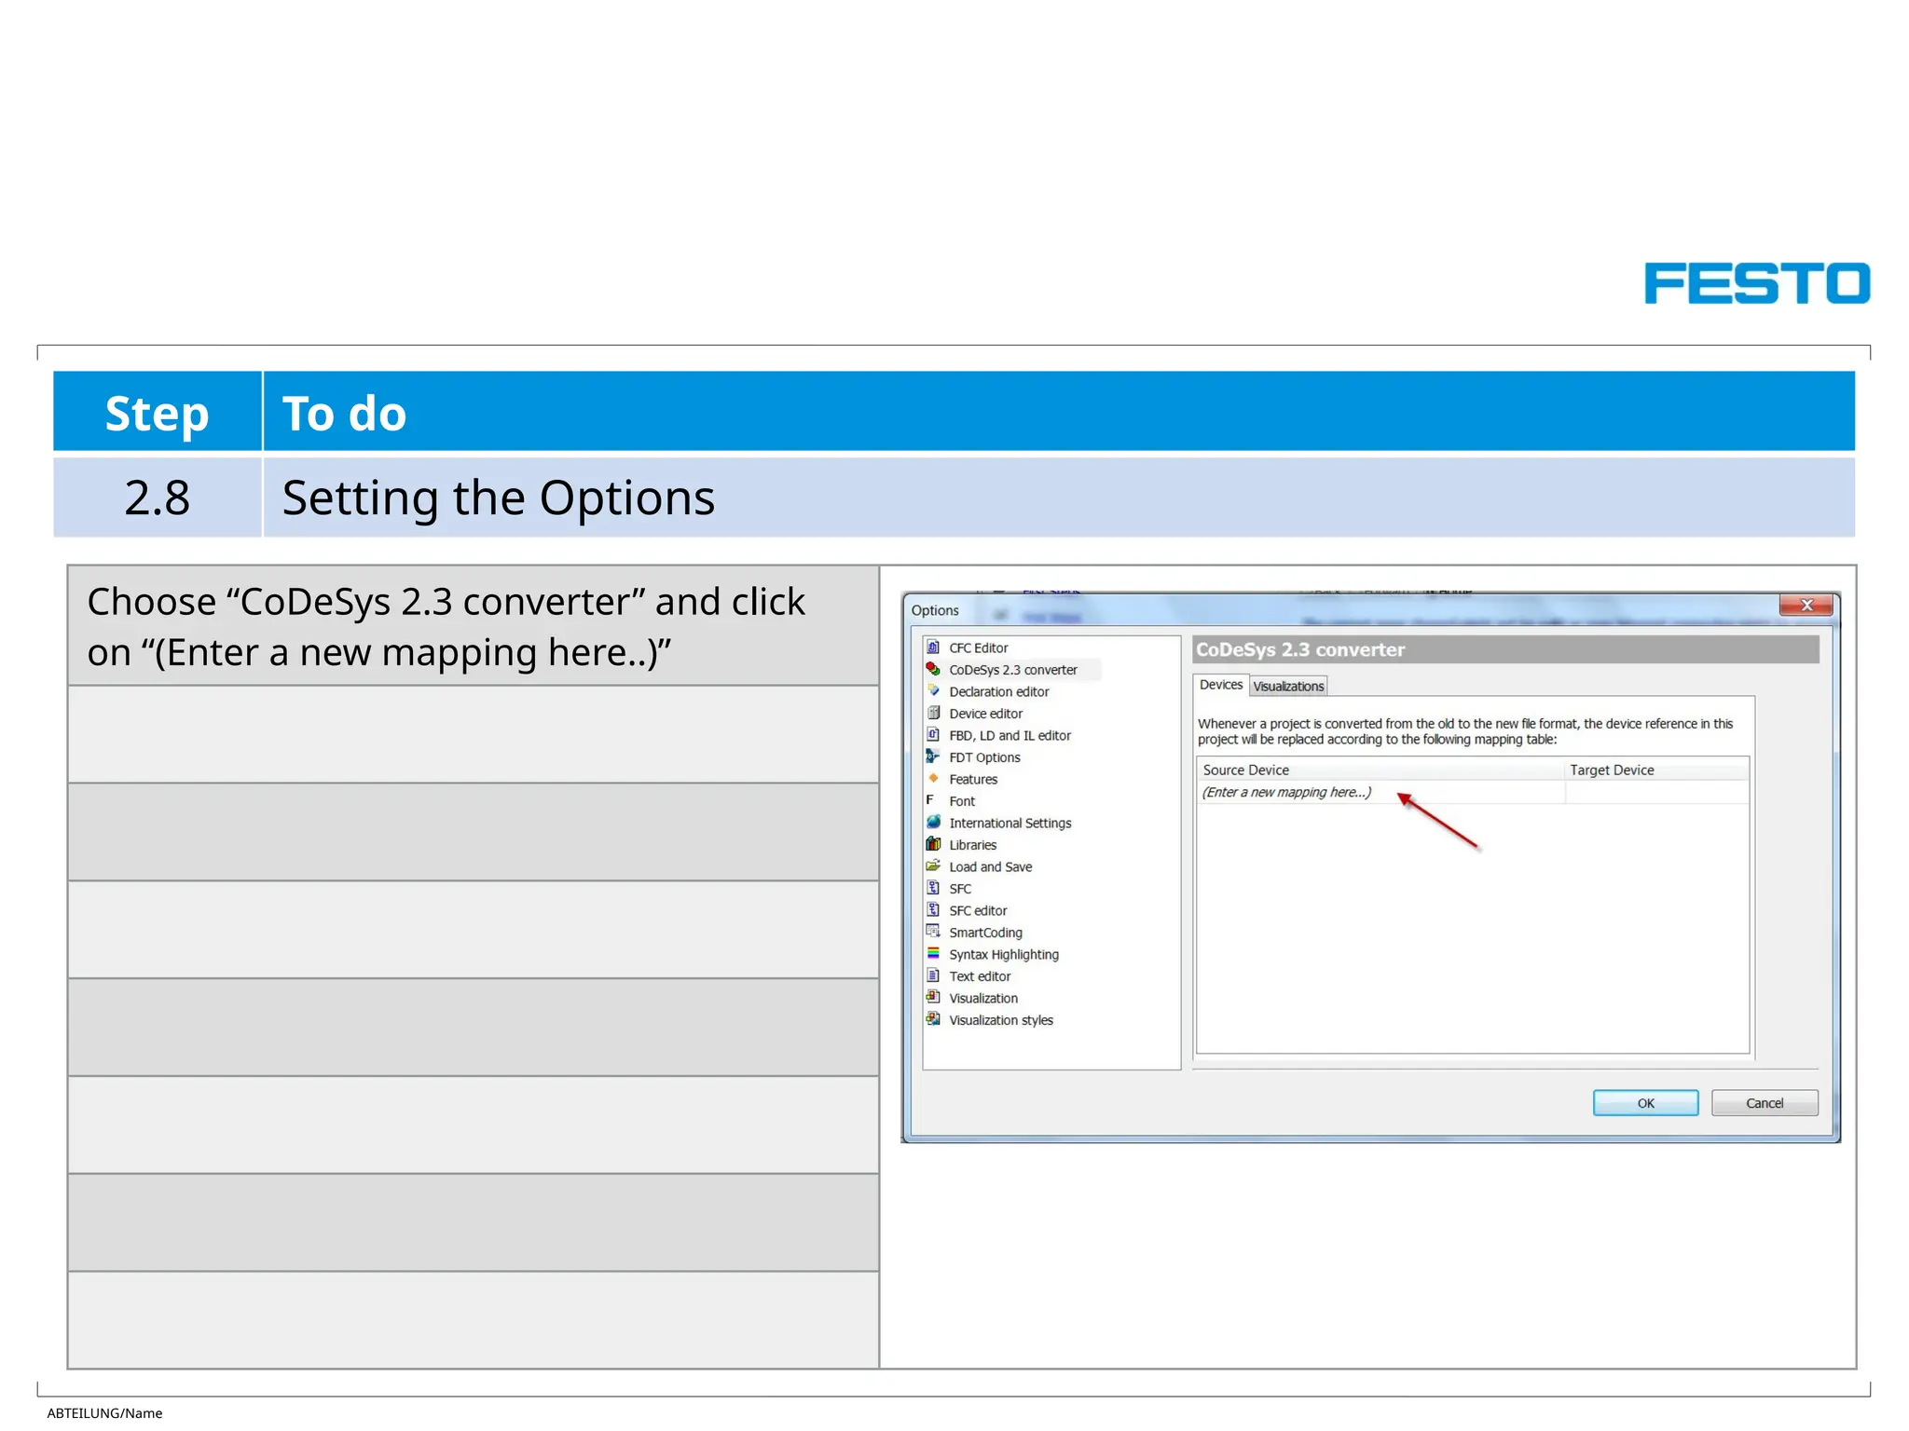The image size is (1909, 1431).
Task: Select Font options entry
Action: click(962, 801)
